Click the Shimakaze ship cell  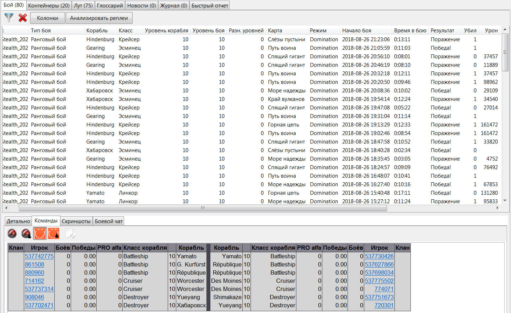(227, 297)
